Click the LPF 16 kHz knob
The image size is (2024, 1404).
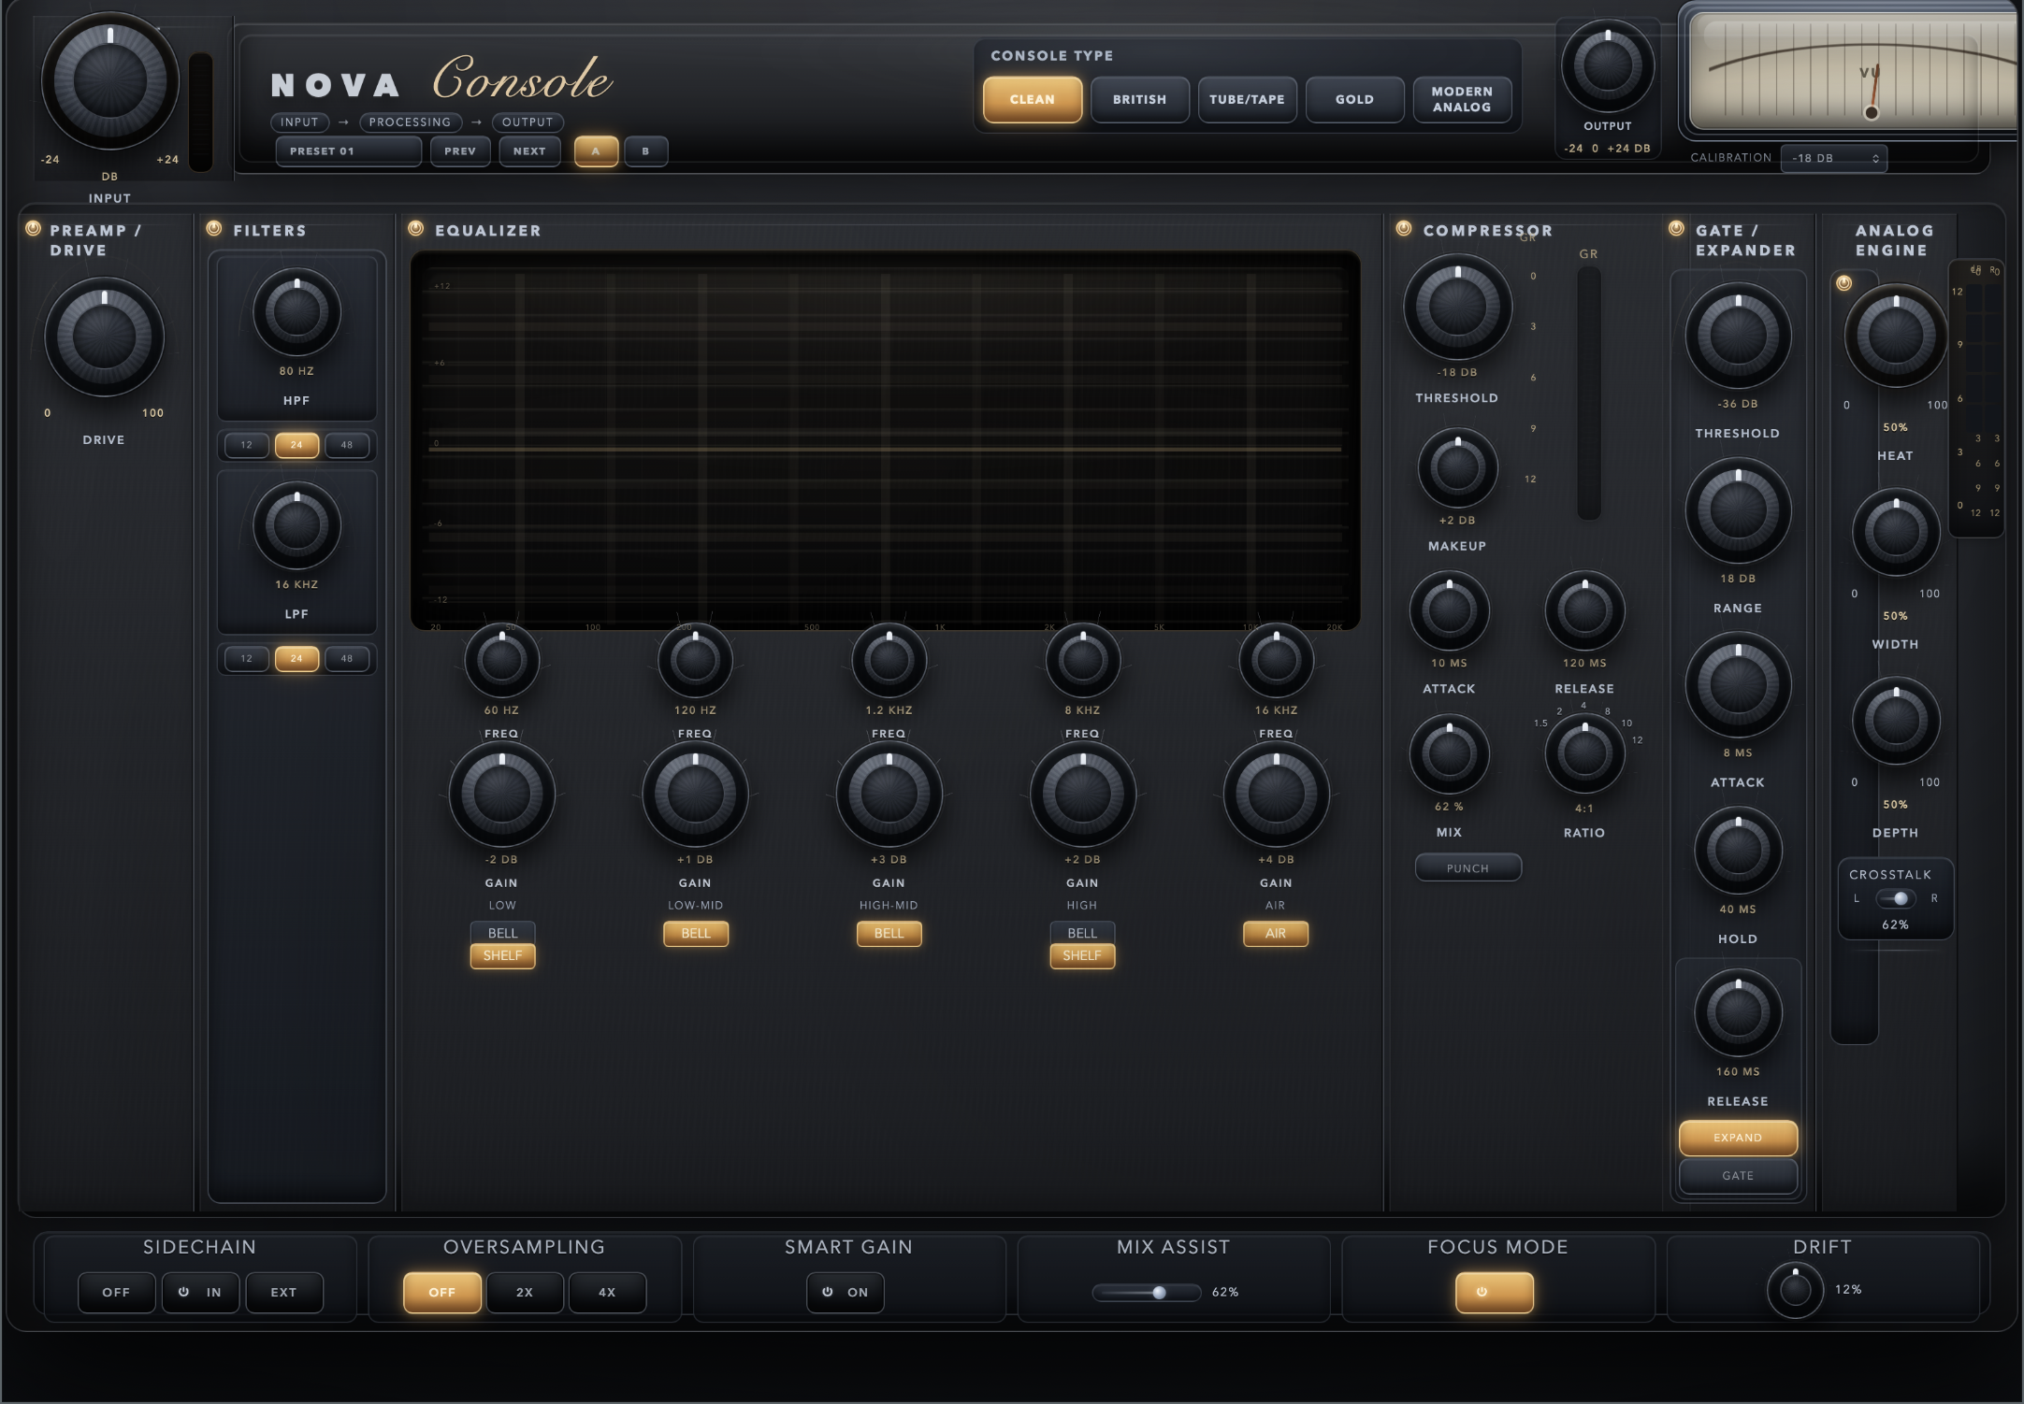click(x=296, y=526)
